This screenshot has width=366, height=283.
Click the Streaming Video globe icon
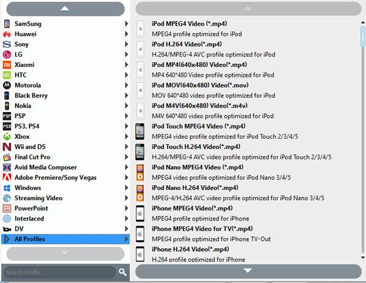coord(7,198)
